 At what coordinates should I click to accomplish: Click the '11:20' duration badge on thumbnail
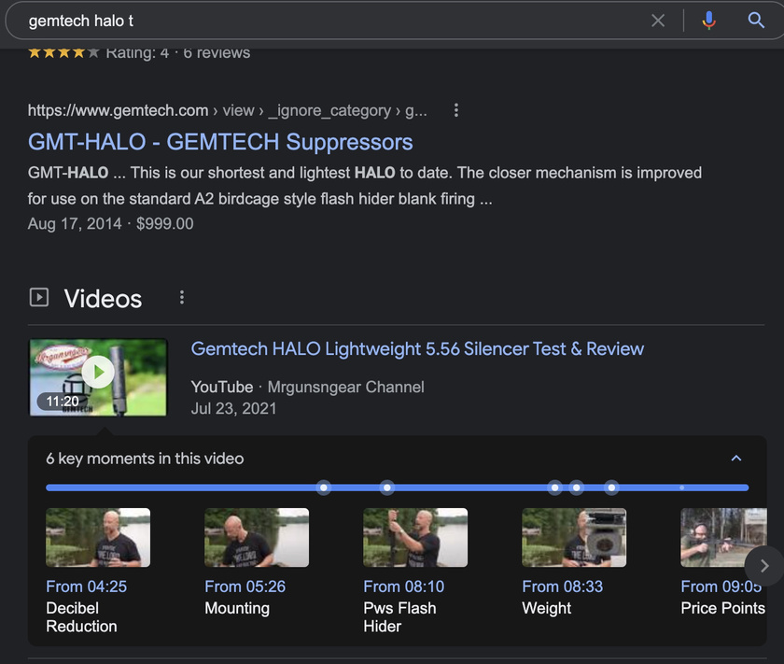[63, 402]
